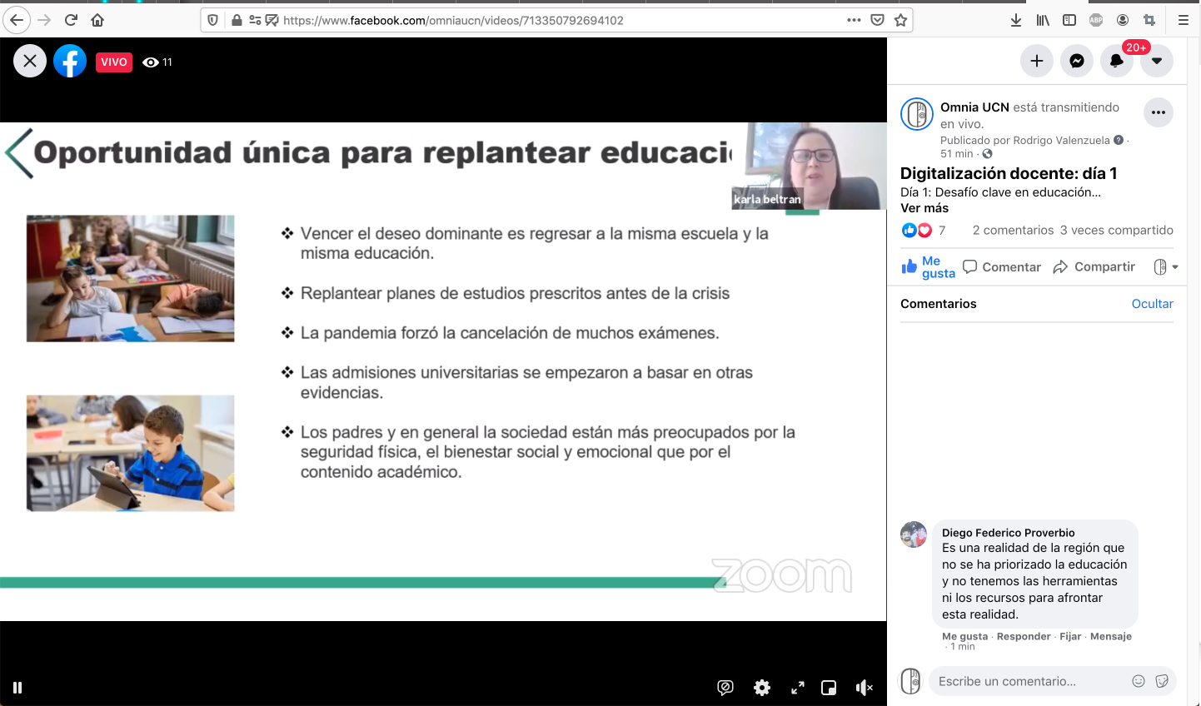Expand the comment-as identity selector
Viewport: 1201px width, 706px height.
(x=1165, y=267)
